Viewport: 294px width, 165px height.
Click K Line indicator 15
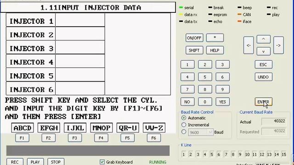tap(284, 154)
